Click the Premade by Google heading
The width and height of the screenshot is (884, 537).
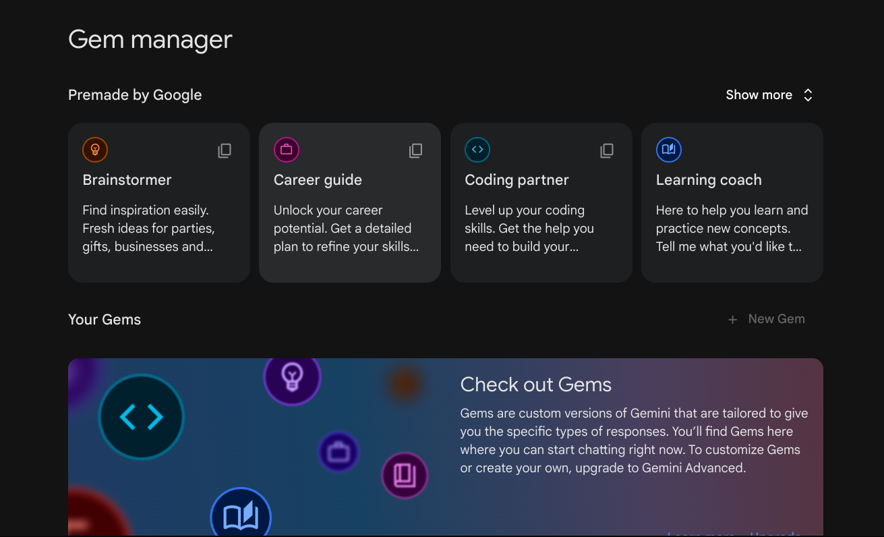pyautogui.click(x=135, y=95)
